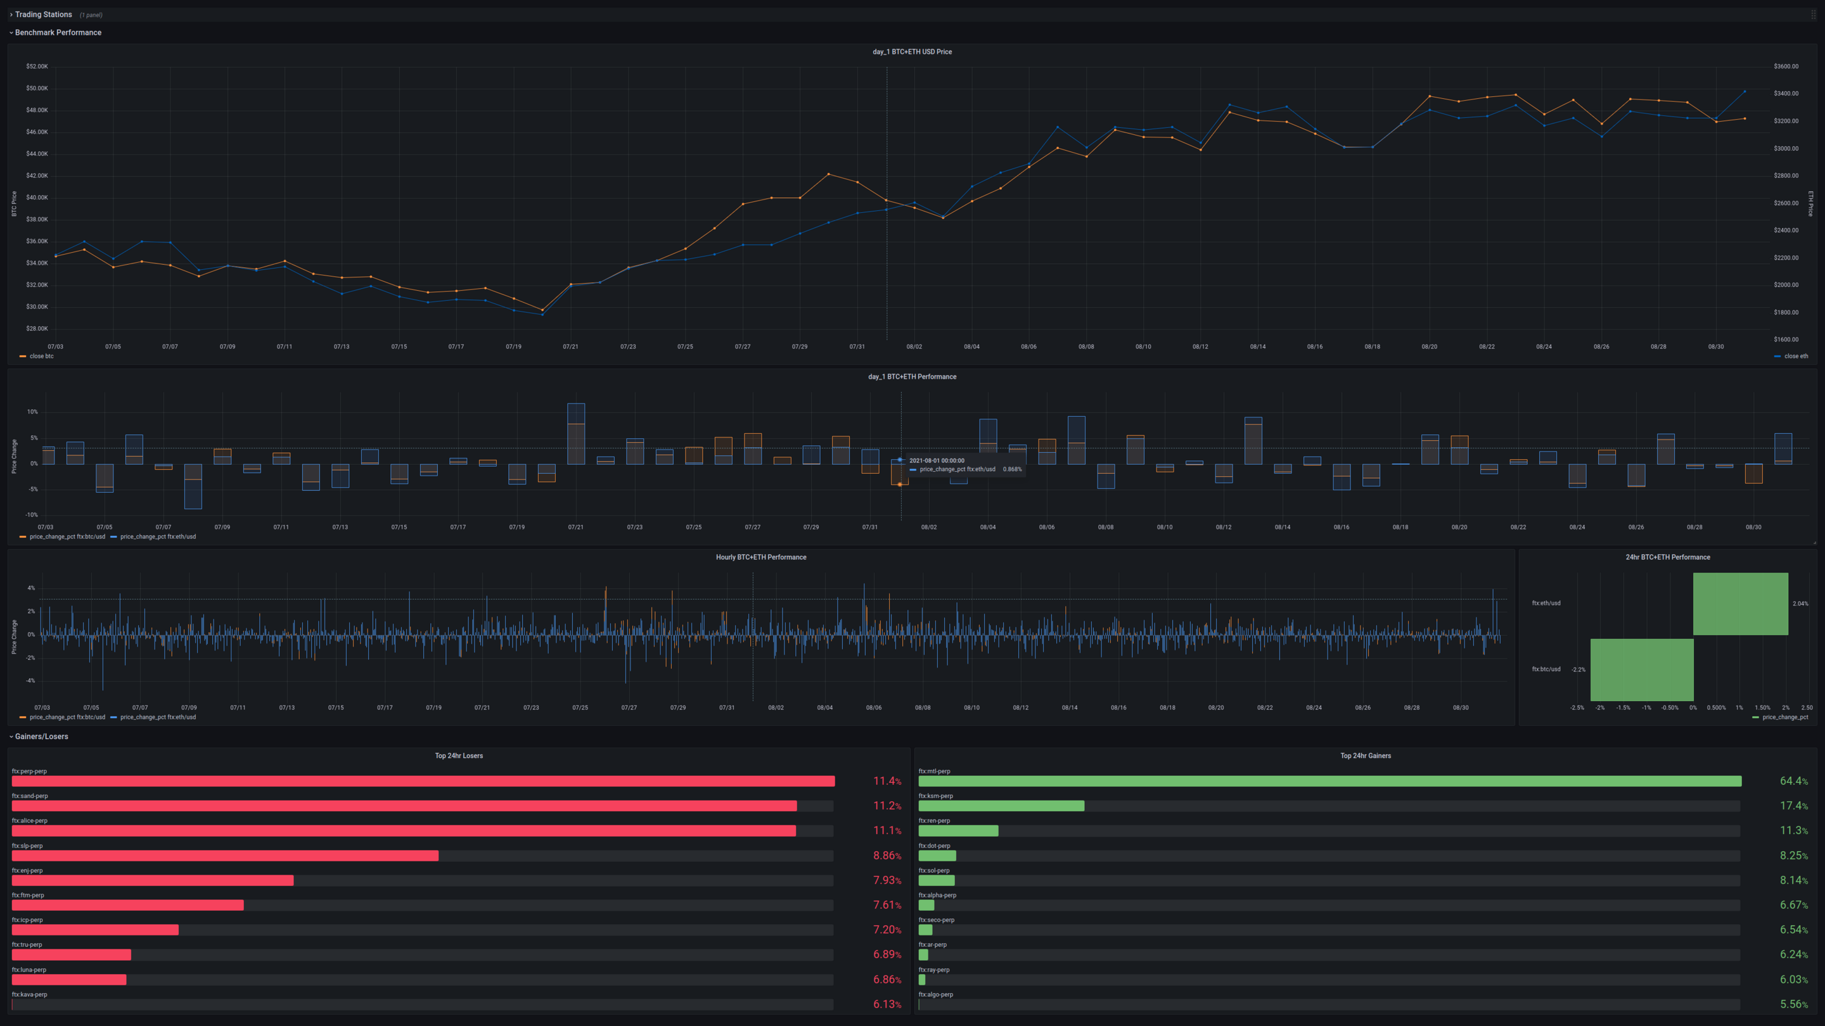Click the Top 24hr Gainers panel title
This screenshot has width=1825, height=1026.
point(1365,756)
